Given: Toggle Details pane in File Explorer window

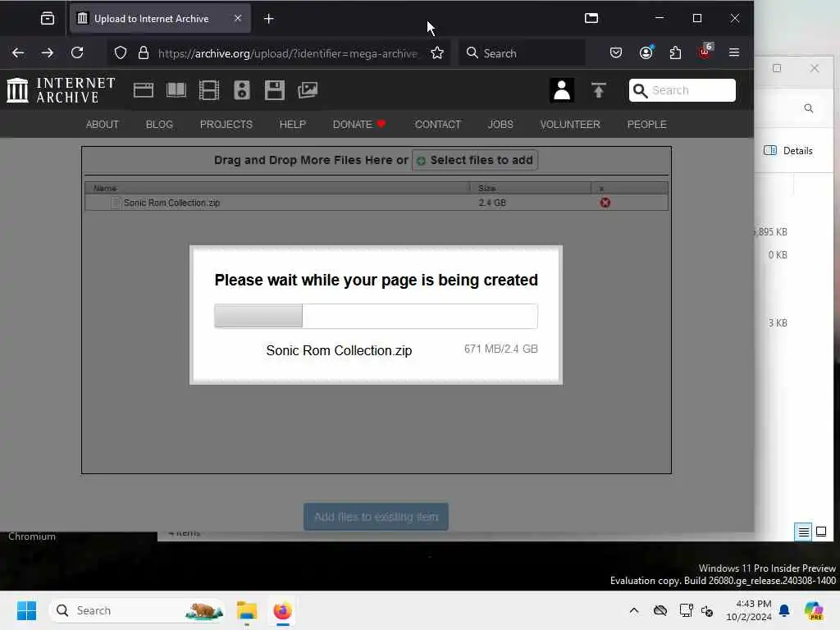Looking at the screenshot, I should coord(788,151).
